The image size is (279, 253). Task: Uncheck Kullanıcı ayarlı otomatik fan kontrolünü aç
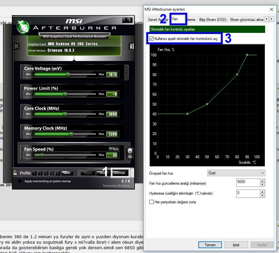pyautogui.click(x=151, y=38)
